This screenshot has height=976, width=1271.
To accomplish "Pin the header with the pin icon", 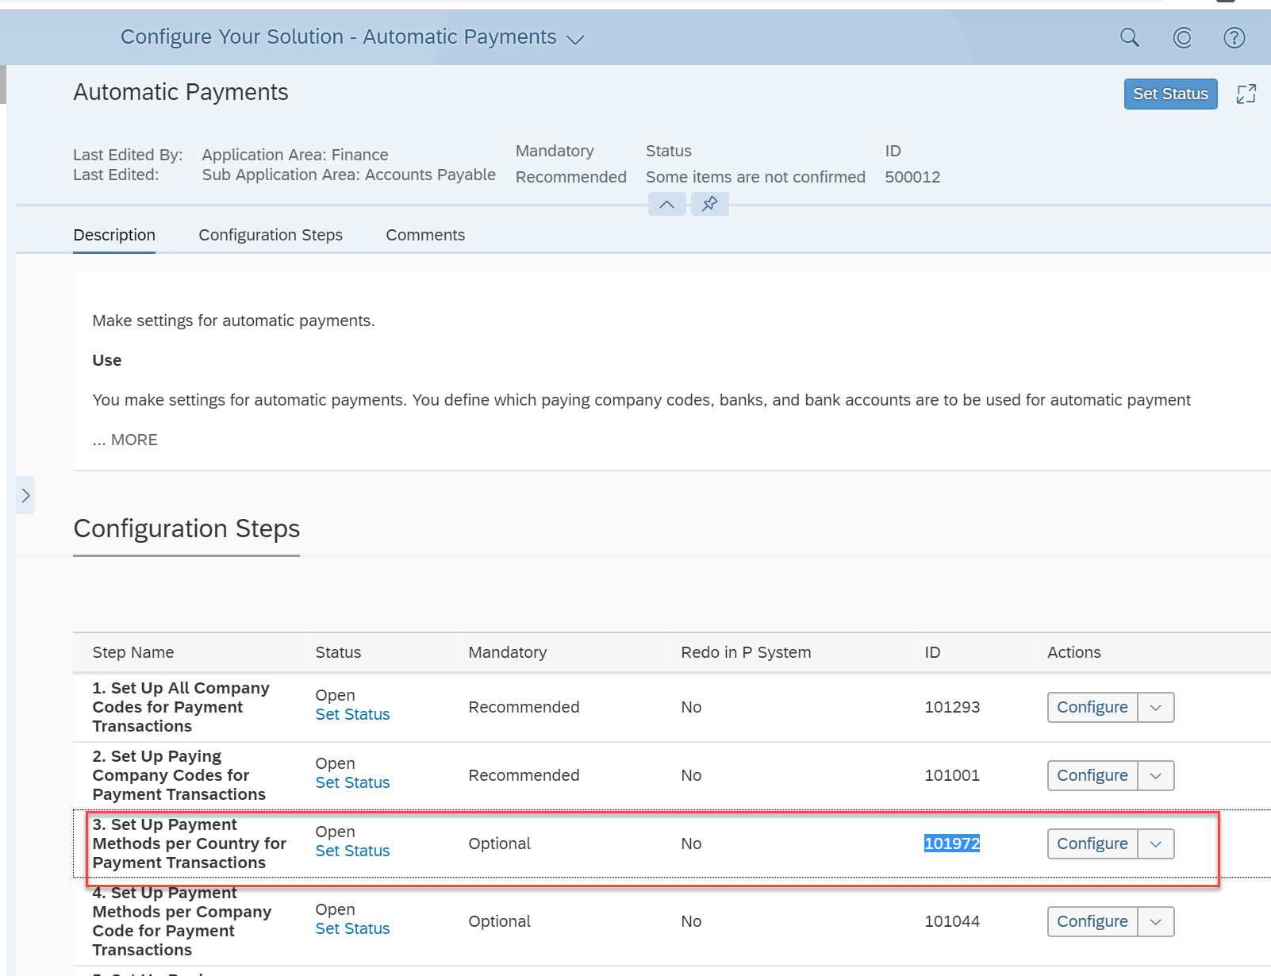I will (x=709, y=205).
